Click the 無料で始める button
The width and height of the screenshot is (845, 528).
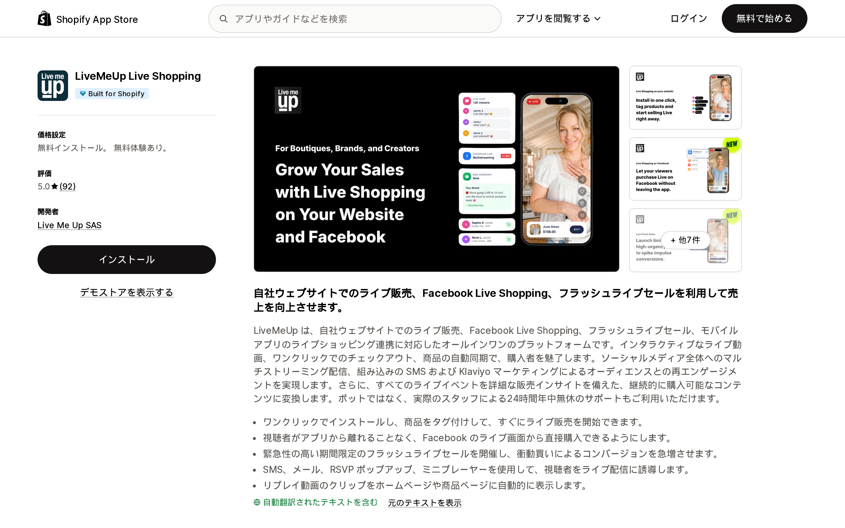[764, 18]
